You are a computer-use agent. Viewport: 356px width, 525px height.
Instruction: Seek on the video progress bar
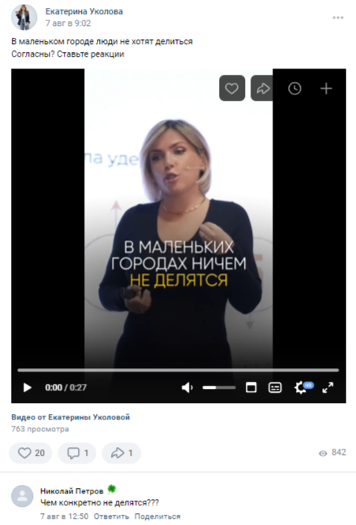pos(178,370)
